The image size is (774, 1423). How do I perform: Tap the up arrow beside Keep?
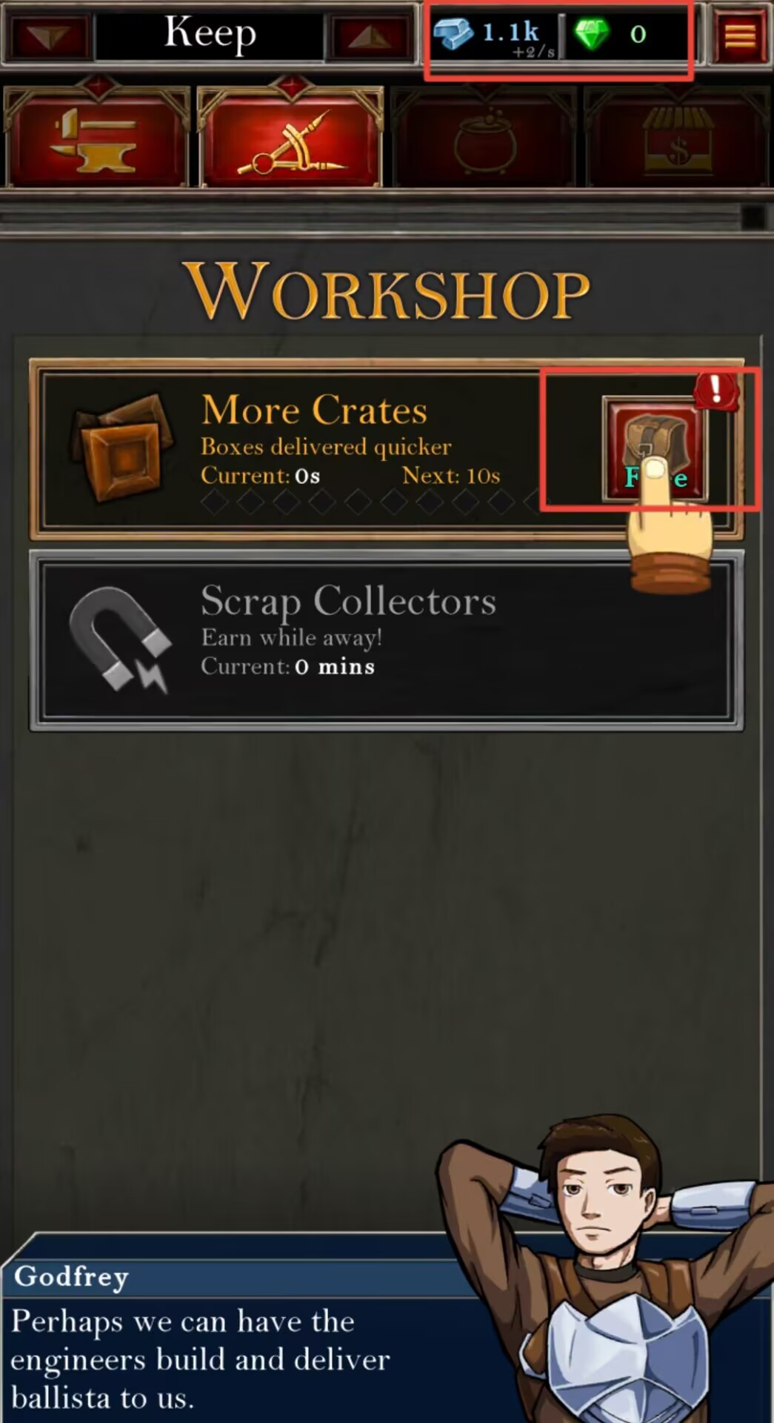tap(370, 34)
